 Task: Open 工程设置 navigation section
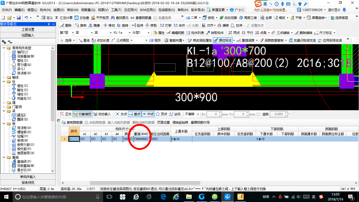click(x=28, y=29)
